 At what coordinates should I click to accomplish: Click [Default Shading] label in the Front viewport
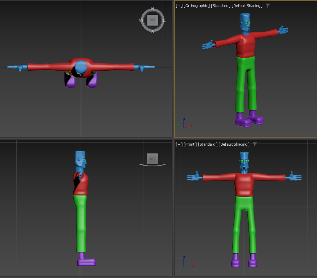pyautogui.click(x=234, y=144)
